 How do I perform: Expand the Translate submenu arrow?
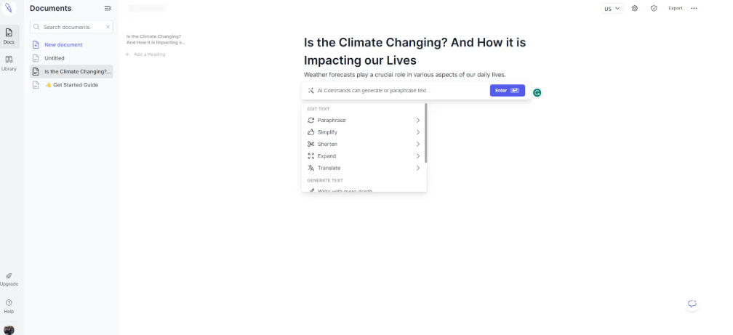click(x=418, y=168)
